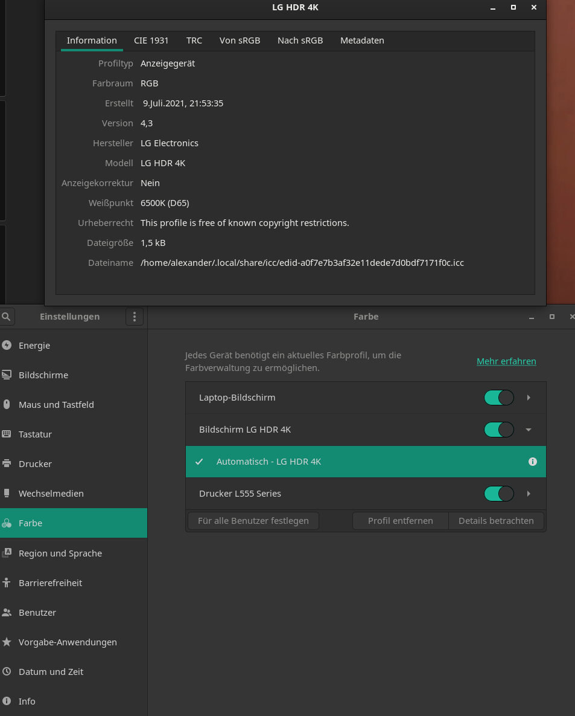Image resolution: width=575 pixels, height=716 pixels.
Task: Open Vorgabe-Anwendungen settings
Action: tap(74, 642)
